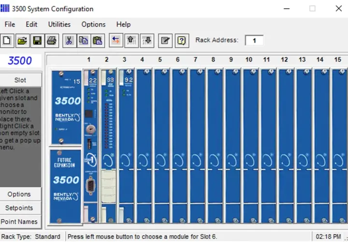Choose a module for empty slot 13
This screenshot has width=348, height=242.
304,146
